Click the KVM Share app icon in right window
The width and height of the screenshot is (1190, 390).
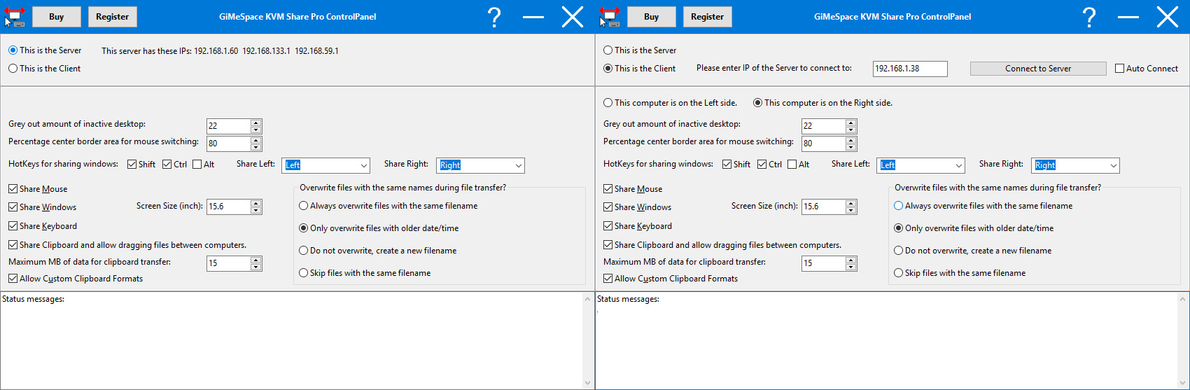[610, 17]
